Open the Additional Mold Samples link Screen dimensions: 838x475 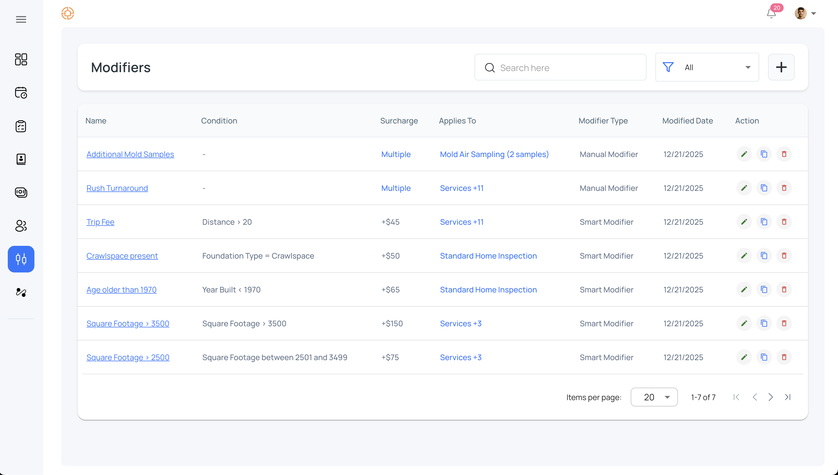130,154
